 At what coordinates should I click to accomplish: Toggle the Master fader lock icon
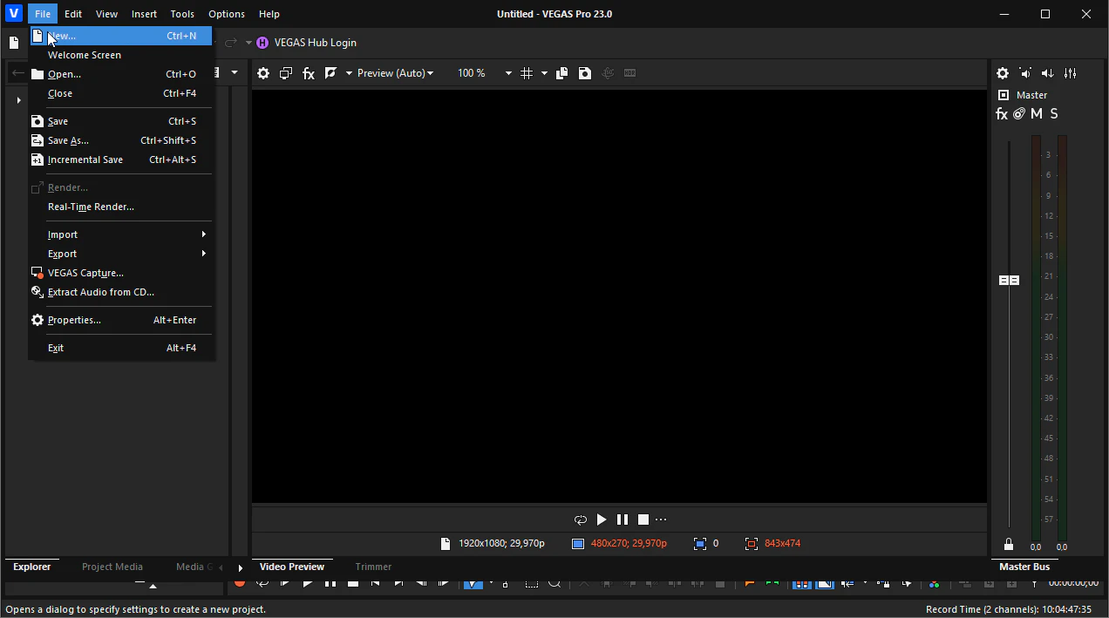tap(1009, 544)
